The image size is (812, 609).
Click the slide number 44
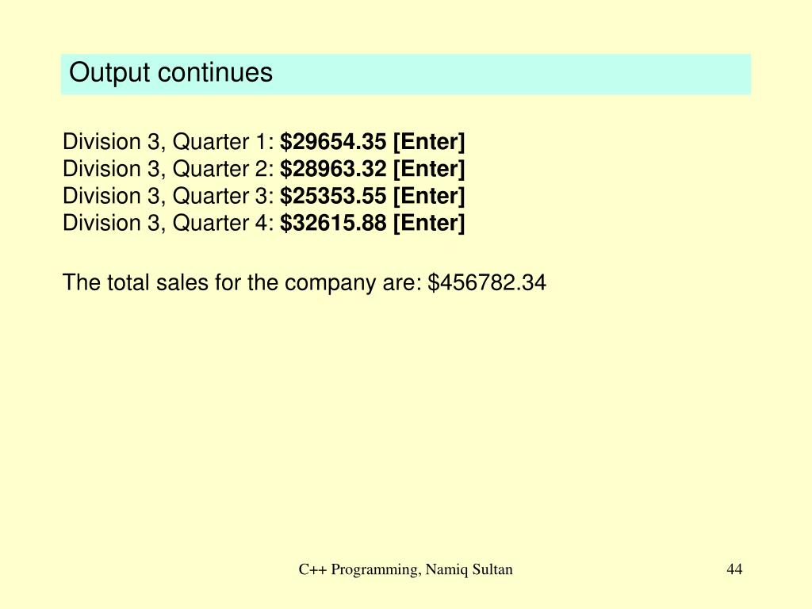[x=734, y=569]
